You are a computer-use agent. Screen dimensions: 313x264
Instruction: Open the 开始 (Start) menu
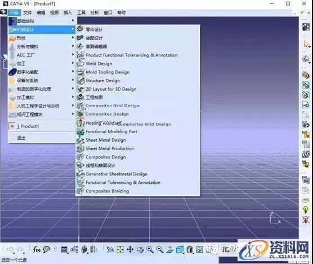(14, 12)
